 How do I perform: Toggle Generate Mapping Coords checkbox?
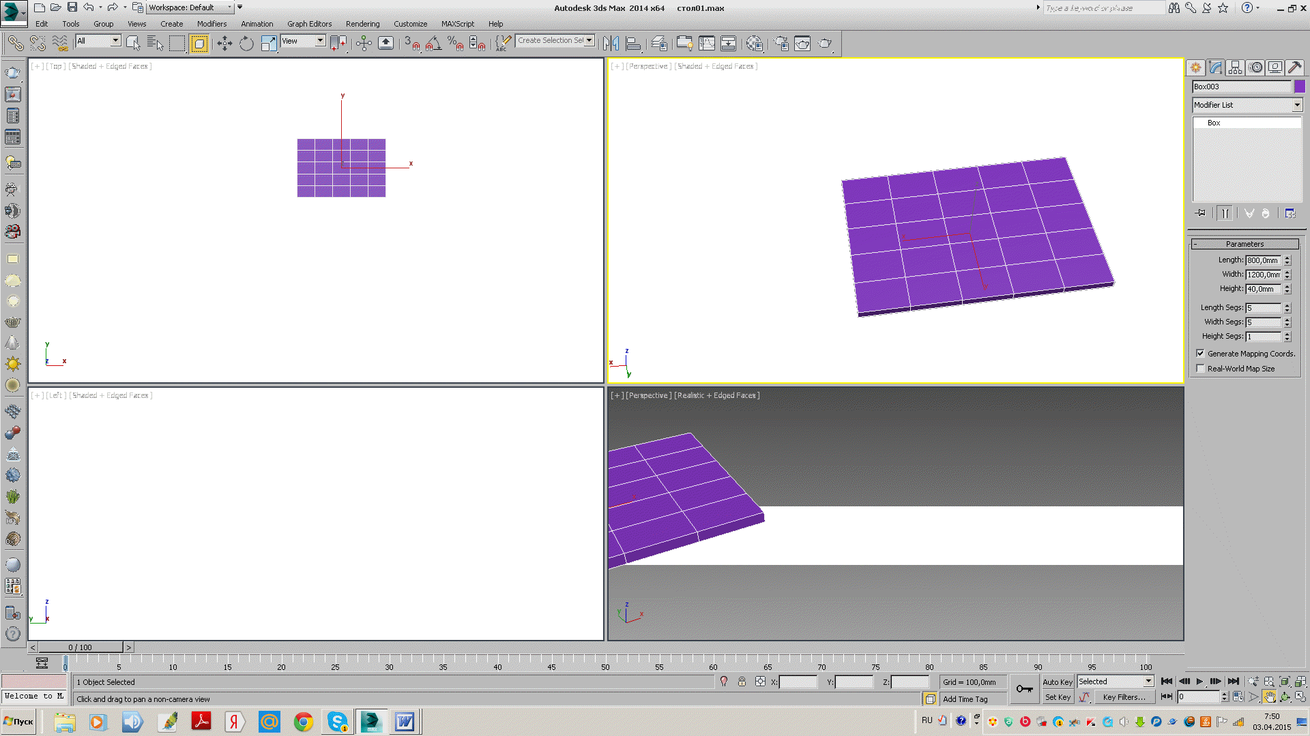pos(1200,354)
